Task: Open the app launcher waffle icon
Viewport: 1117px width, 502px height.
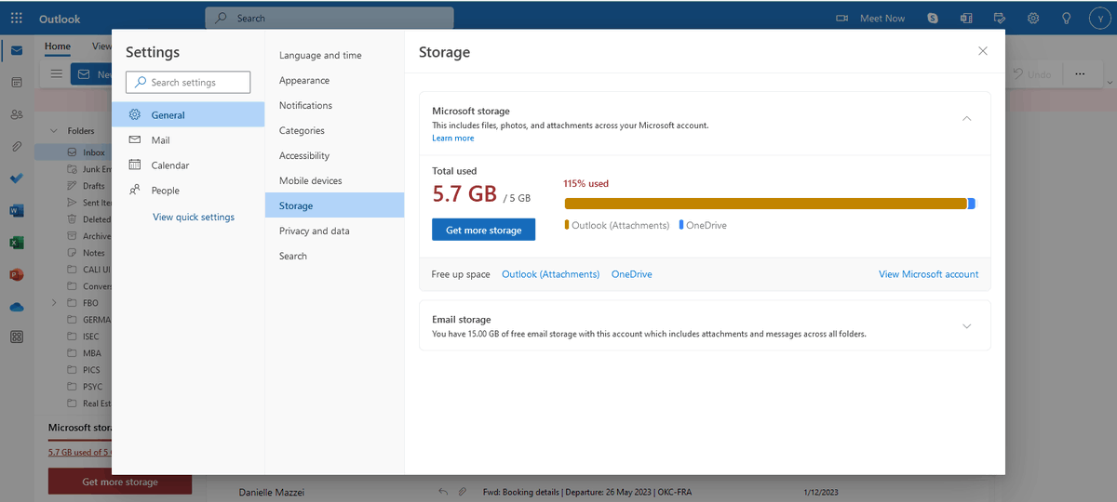Action: [x=17, y=18]
